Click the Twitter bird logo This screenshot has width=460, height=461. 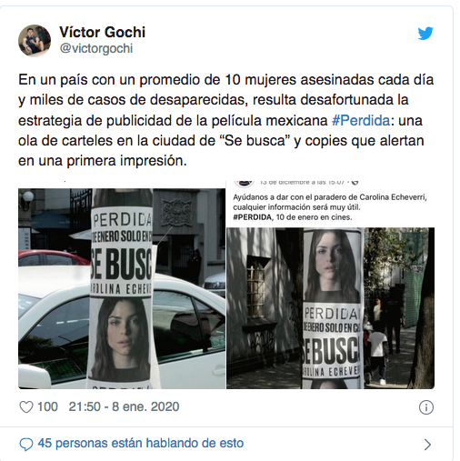425,34
